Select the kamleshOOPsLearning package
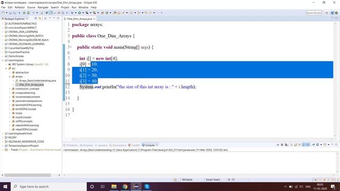The height and width of the screenshot is (191, 340). 28,105
